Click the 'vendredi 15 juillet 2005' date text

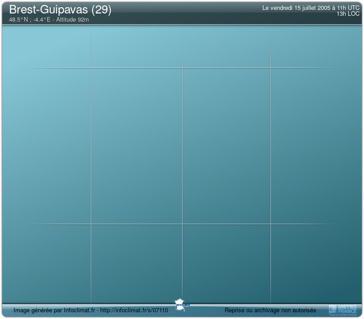tap(297, 8)
